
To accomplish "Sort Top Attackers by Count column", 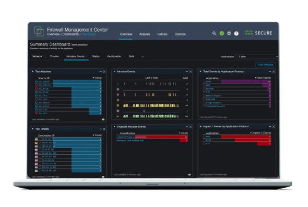I will click(97, 78).
